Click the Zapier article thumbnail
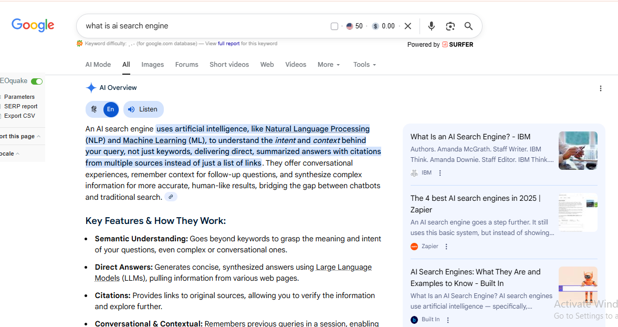Viewport: 618px width, 327px height. point(578,212)
